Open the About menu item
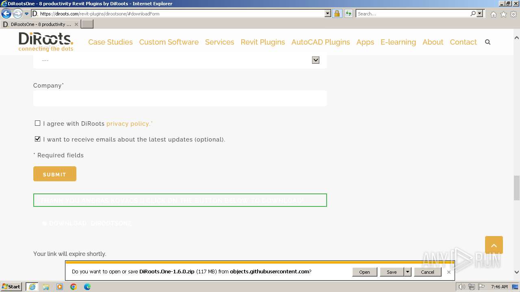Viewport: 520px width, 292px height. (433, 42)
